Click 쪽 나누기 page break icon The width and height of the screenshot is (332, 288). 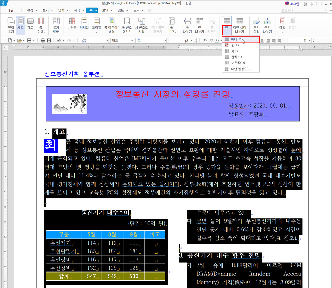tap(187, 25)
